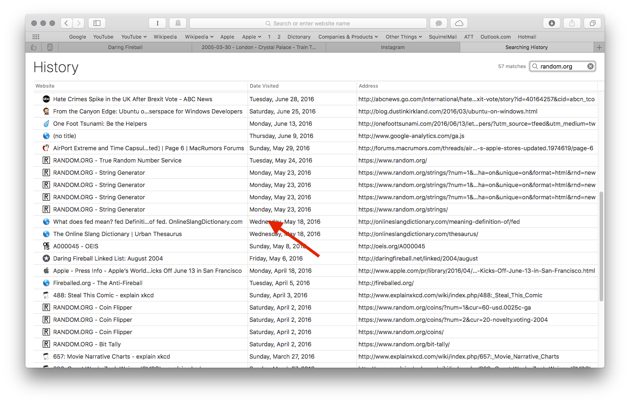Click the MacRumors favicon in AirPort Extreme row

point(46,148)
